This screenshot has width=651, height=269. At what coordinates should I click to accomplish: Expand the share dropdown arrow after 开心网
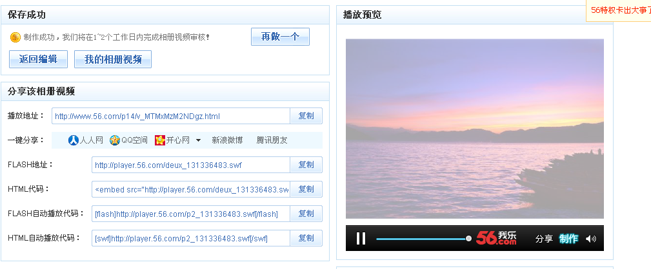point(198,141)
